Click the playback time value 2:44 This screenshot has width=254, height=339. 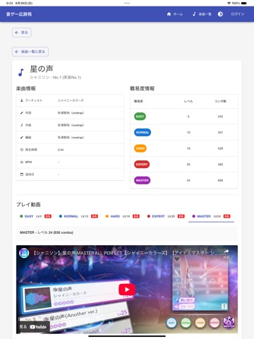[61, 150]
